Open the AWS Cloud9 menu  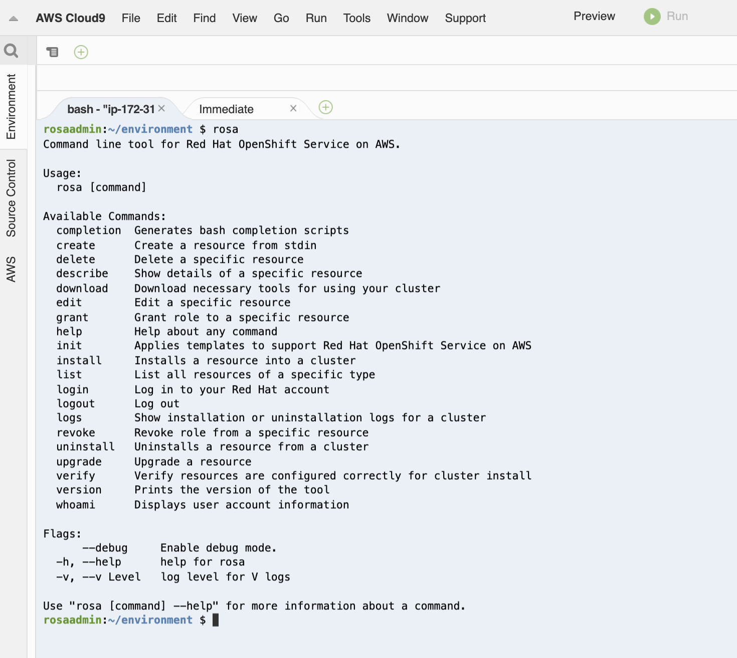pos(71,18)
